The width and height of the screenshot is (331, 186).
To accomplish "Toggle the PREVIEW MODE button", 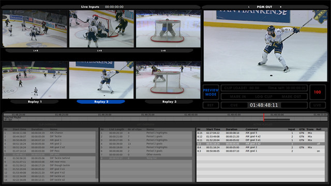I will coord(210,92).
